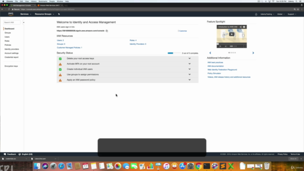Reload the page in Chrome
Screen dimensions: 304x171
(9, 9)
